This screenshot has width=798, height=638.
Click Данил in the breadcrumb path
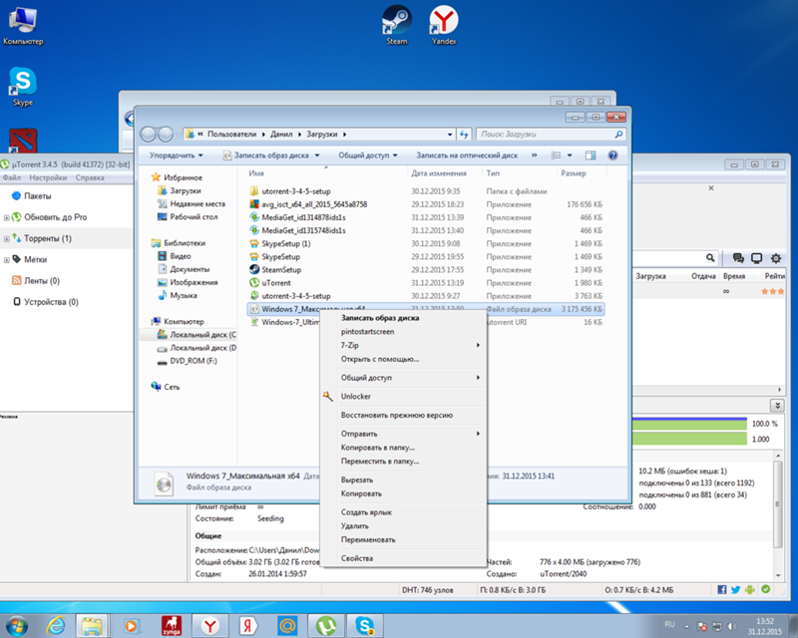(281, 135)
